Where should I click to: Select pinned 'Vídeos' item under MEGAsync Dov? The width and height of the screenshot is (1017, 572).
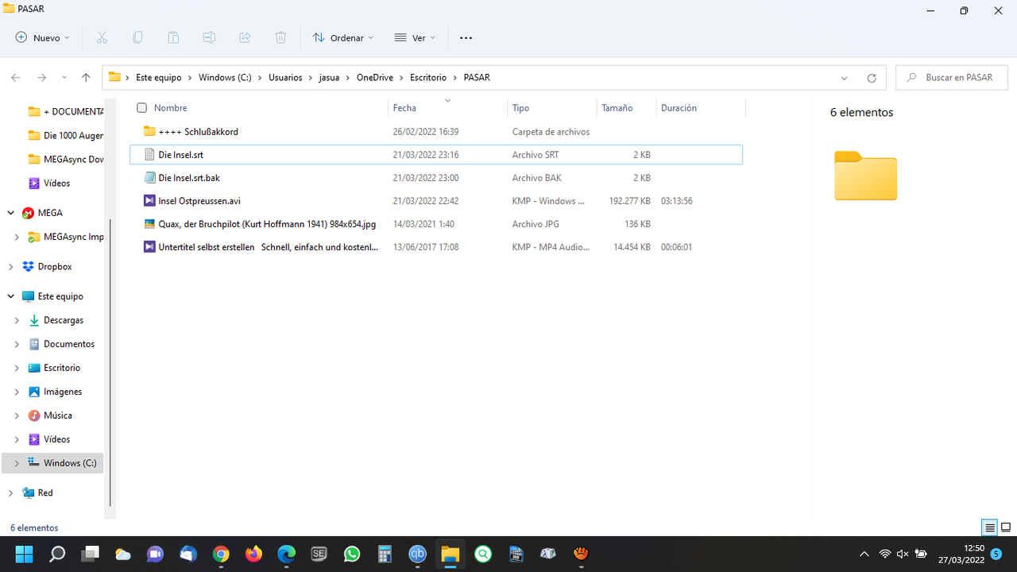(49, 184)
